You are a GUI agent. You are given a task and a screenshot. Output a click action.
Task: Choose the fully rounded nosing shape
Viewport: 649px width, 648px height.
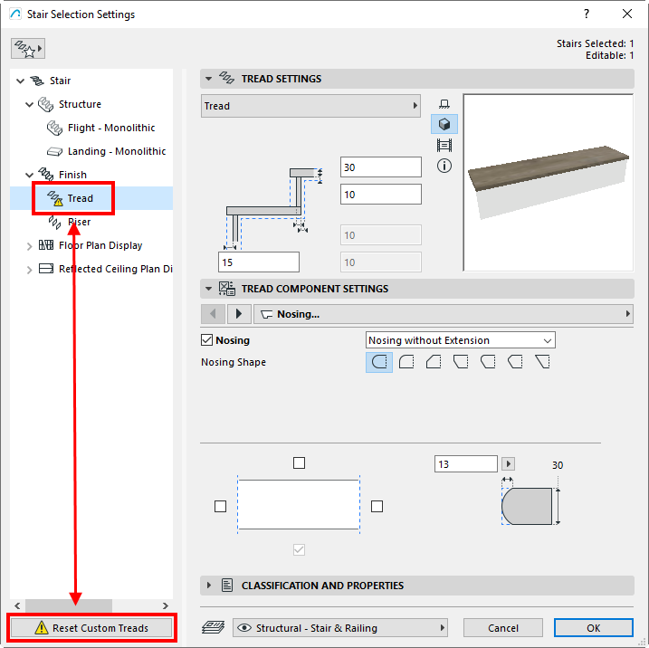click(379, 362)
